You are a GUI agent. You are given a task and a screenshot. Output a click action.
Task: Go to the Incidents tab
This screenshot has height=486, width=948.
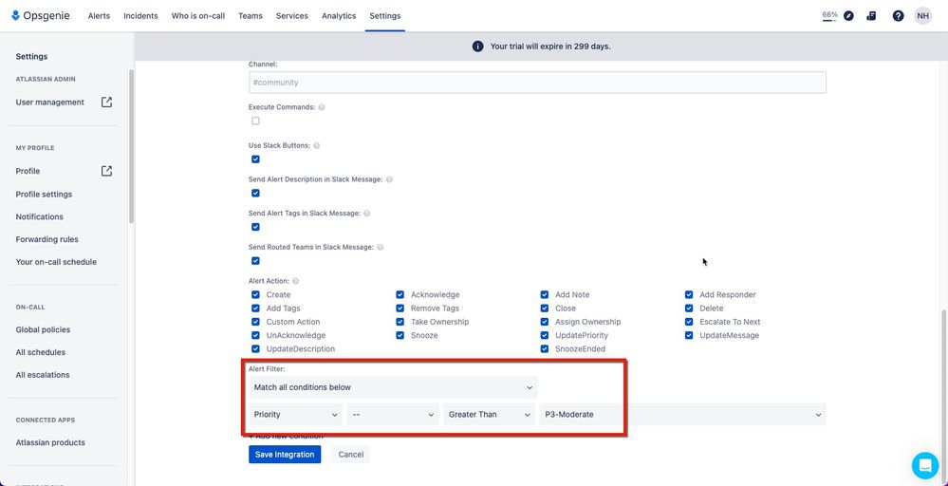tap(140, 16)
